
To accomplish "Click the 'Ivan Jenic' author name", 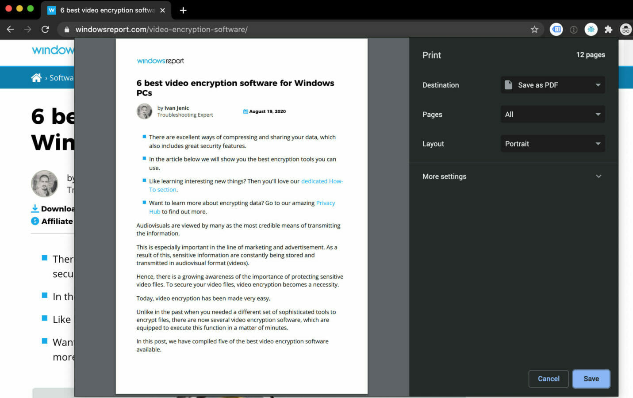I will coord(176,108).
